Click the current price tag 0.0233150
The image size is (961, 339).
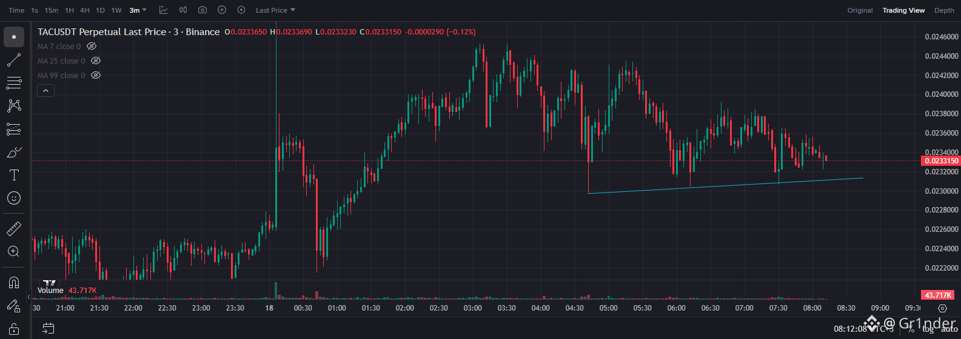[940, 161]
